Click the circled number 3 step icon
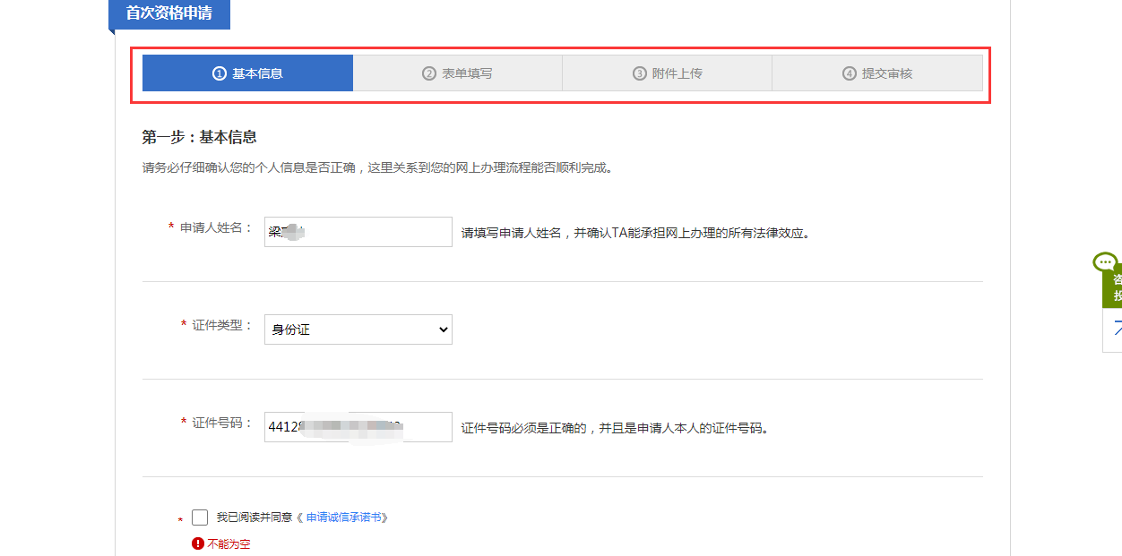This screenshot has height=556, width=1122. pos(639,73)
